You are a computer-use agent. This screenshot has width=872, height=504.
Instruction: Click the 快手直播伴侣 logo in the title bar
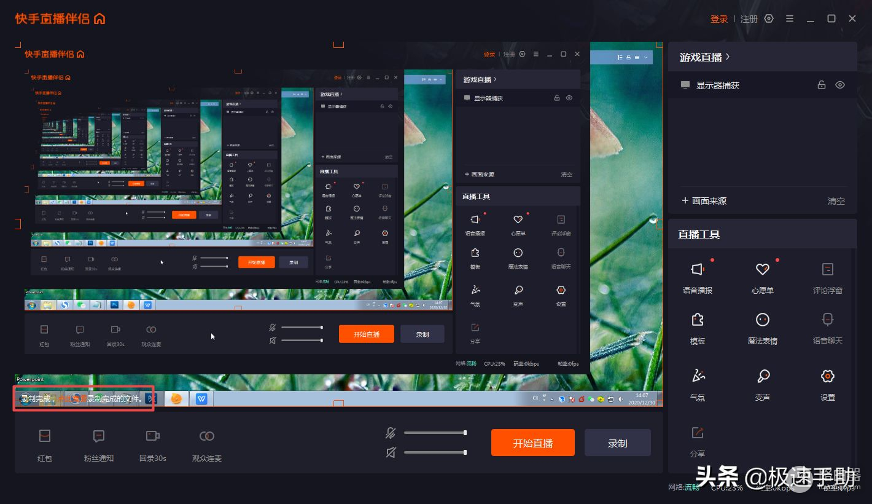(61, 18)
